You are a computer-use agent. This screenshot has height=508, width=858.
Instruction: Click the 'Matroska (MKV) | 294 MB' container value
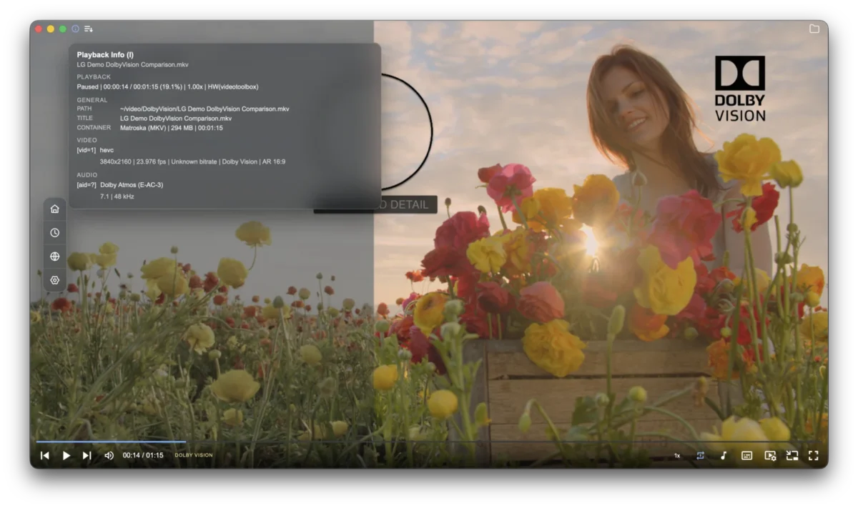pyautogui.click(x=172, y=128)
